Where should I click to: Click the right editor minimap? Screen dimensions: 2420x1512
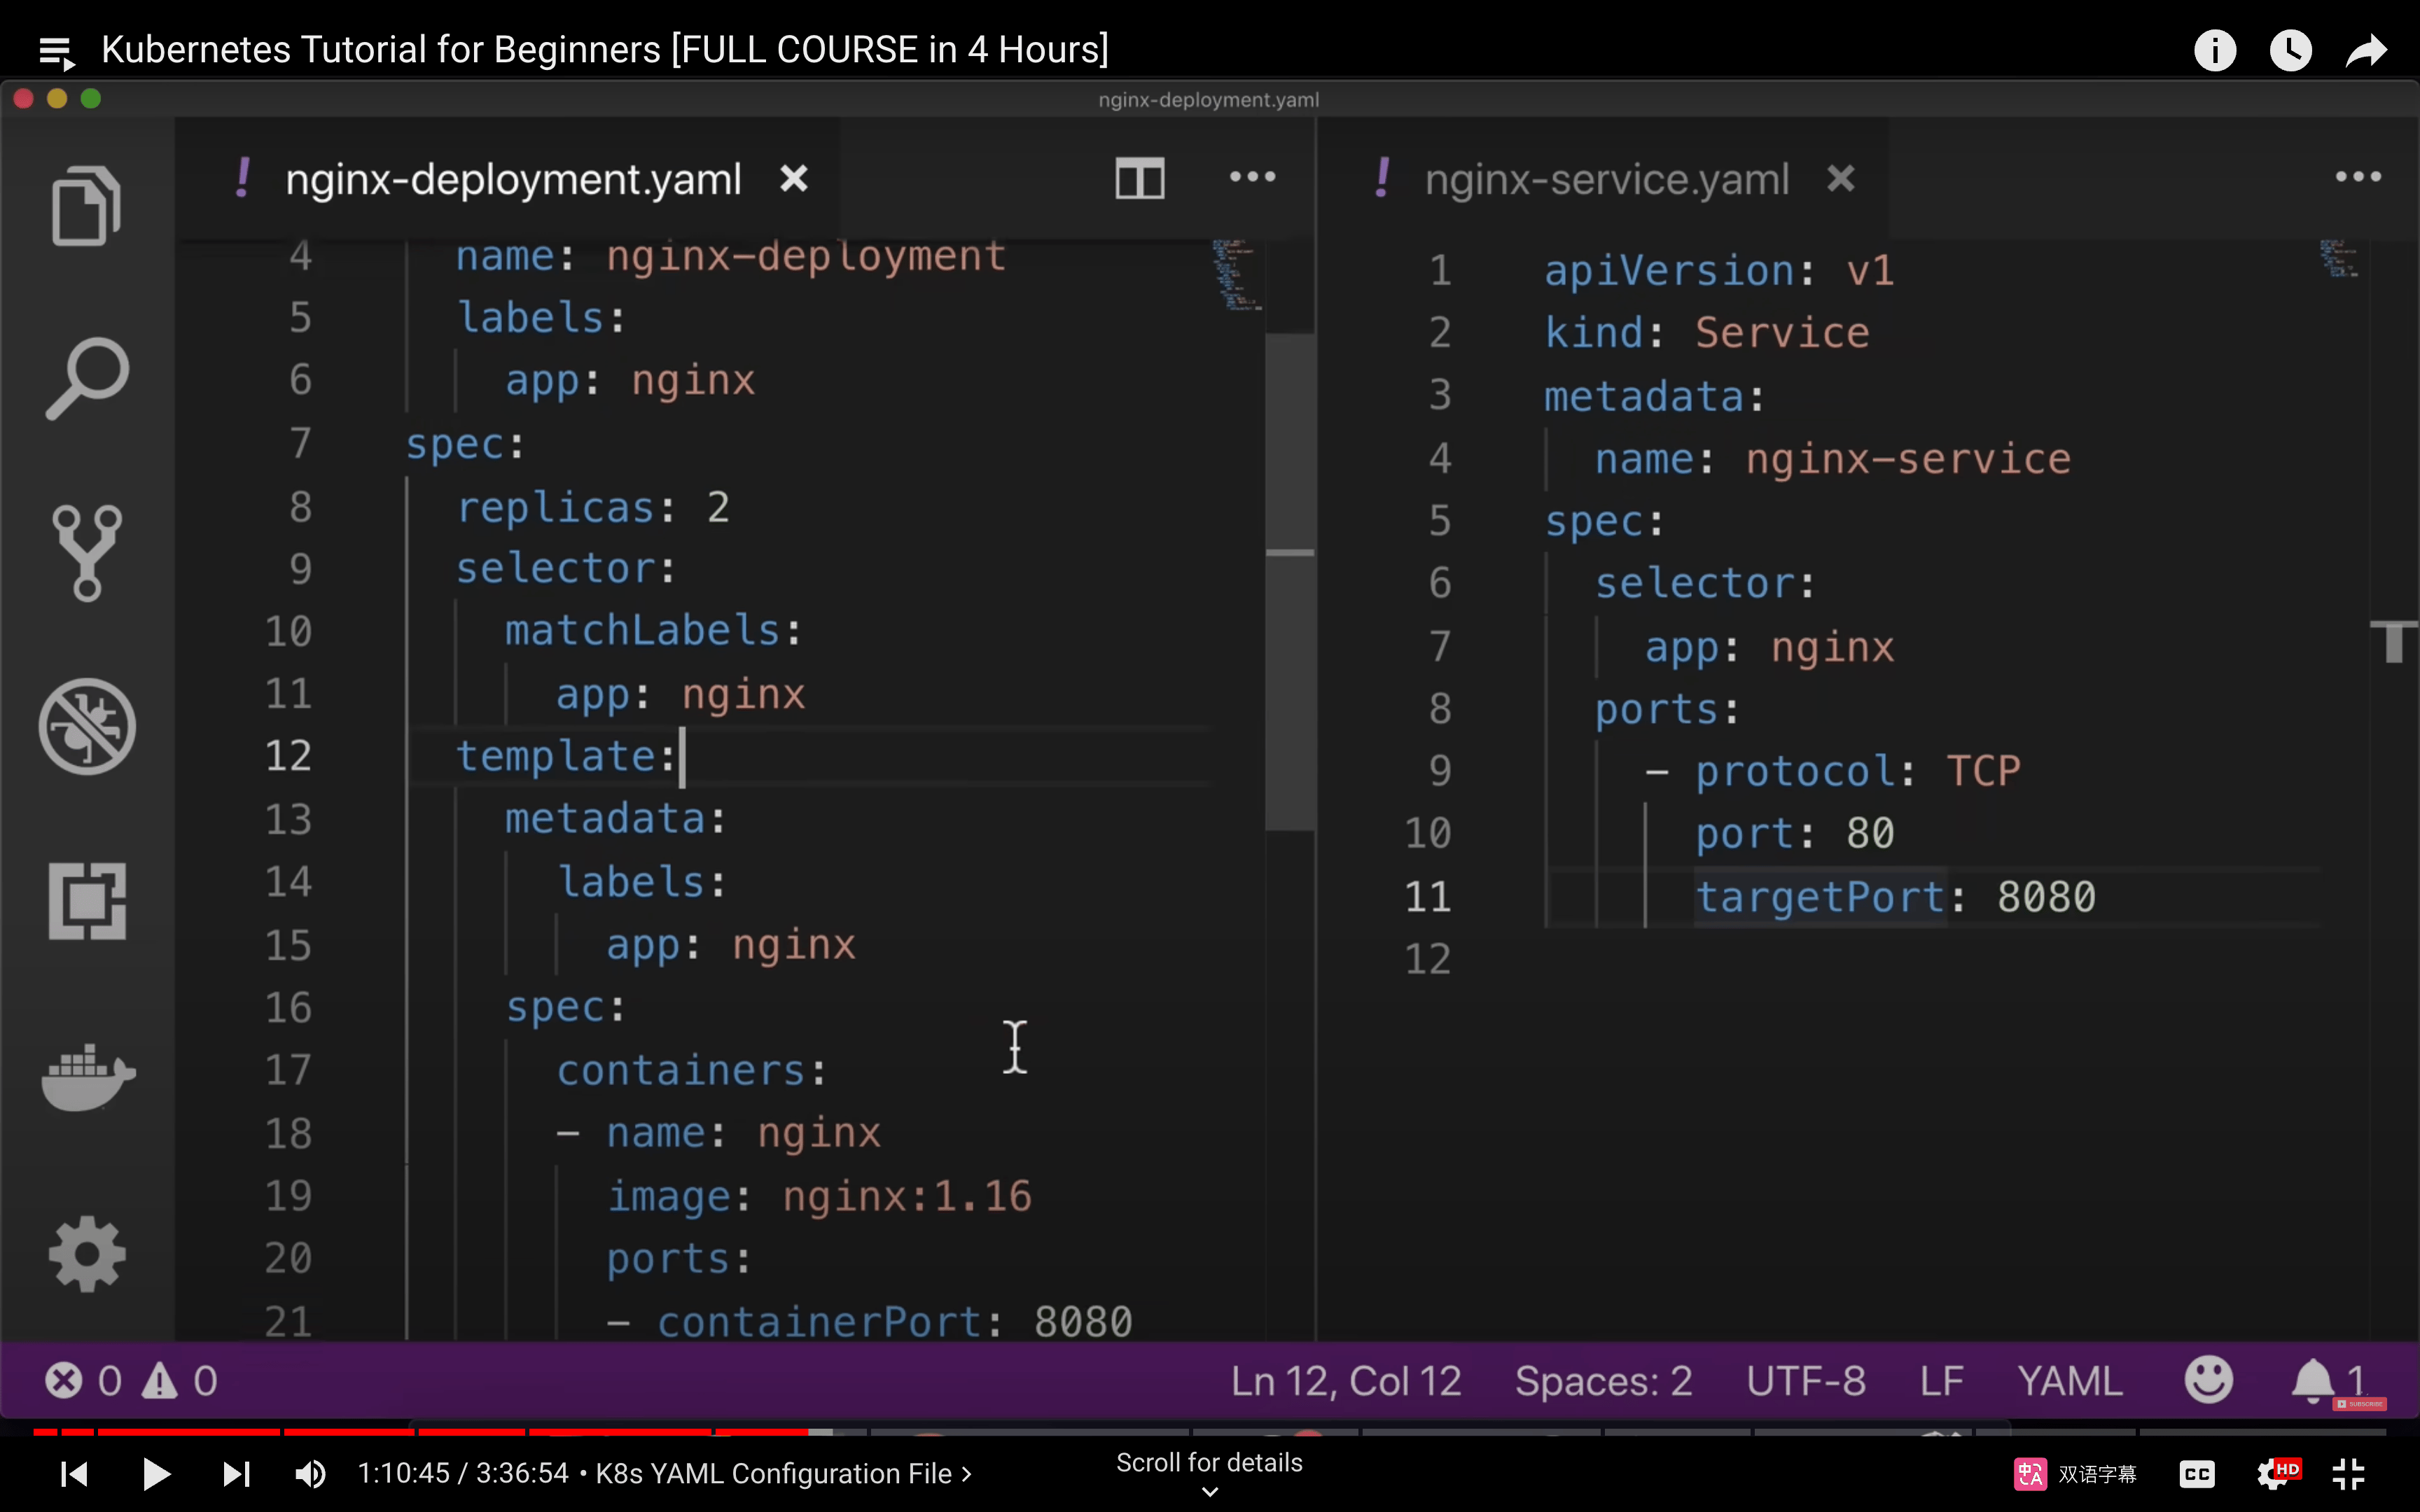click(2339, 258)
